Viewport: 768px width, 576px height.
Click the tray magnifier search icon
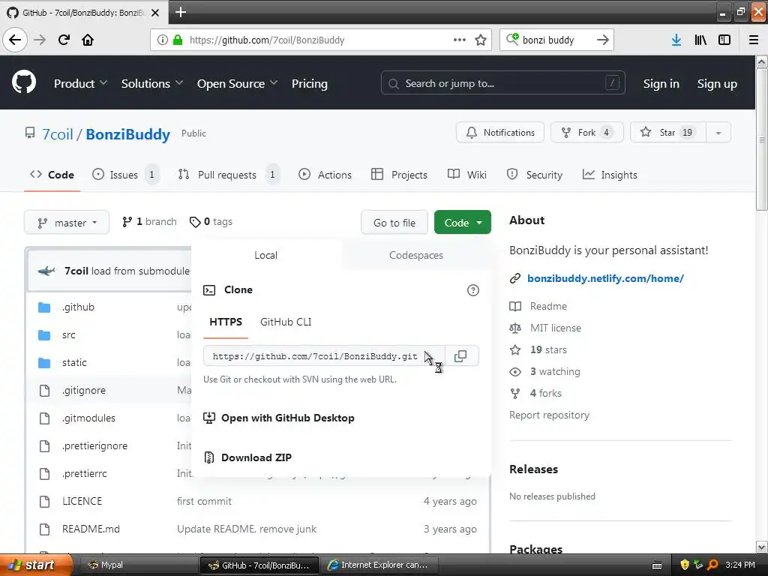[x=712, y=565]
